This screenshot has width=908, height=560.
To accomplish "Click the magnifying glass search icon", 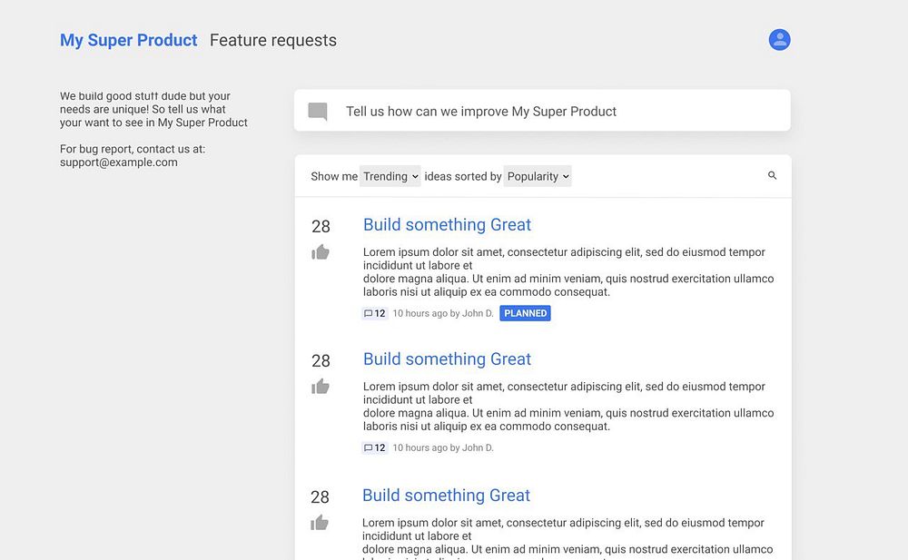I will 773,175.
